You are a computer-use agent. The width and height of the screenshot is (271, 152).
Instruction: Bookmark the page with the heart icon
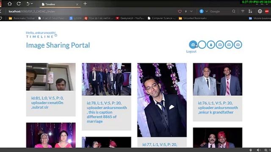(180, 11)
